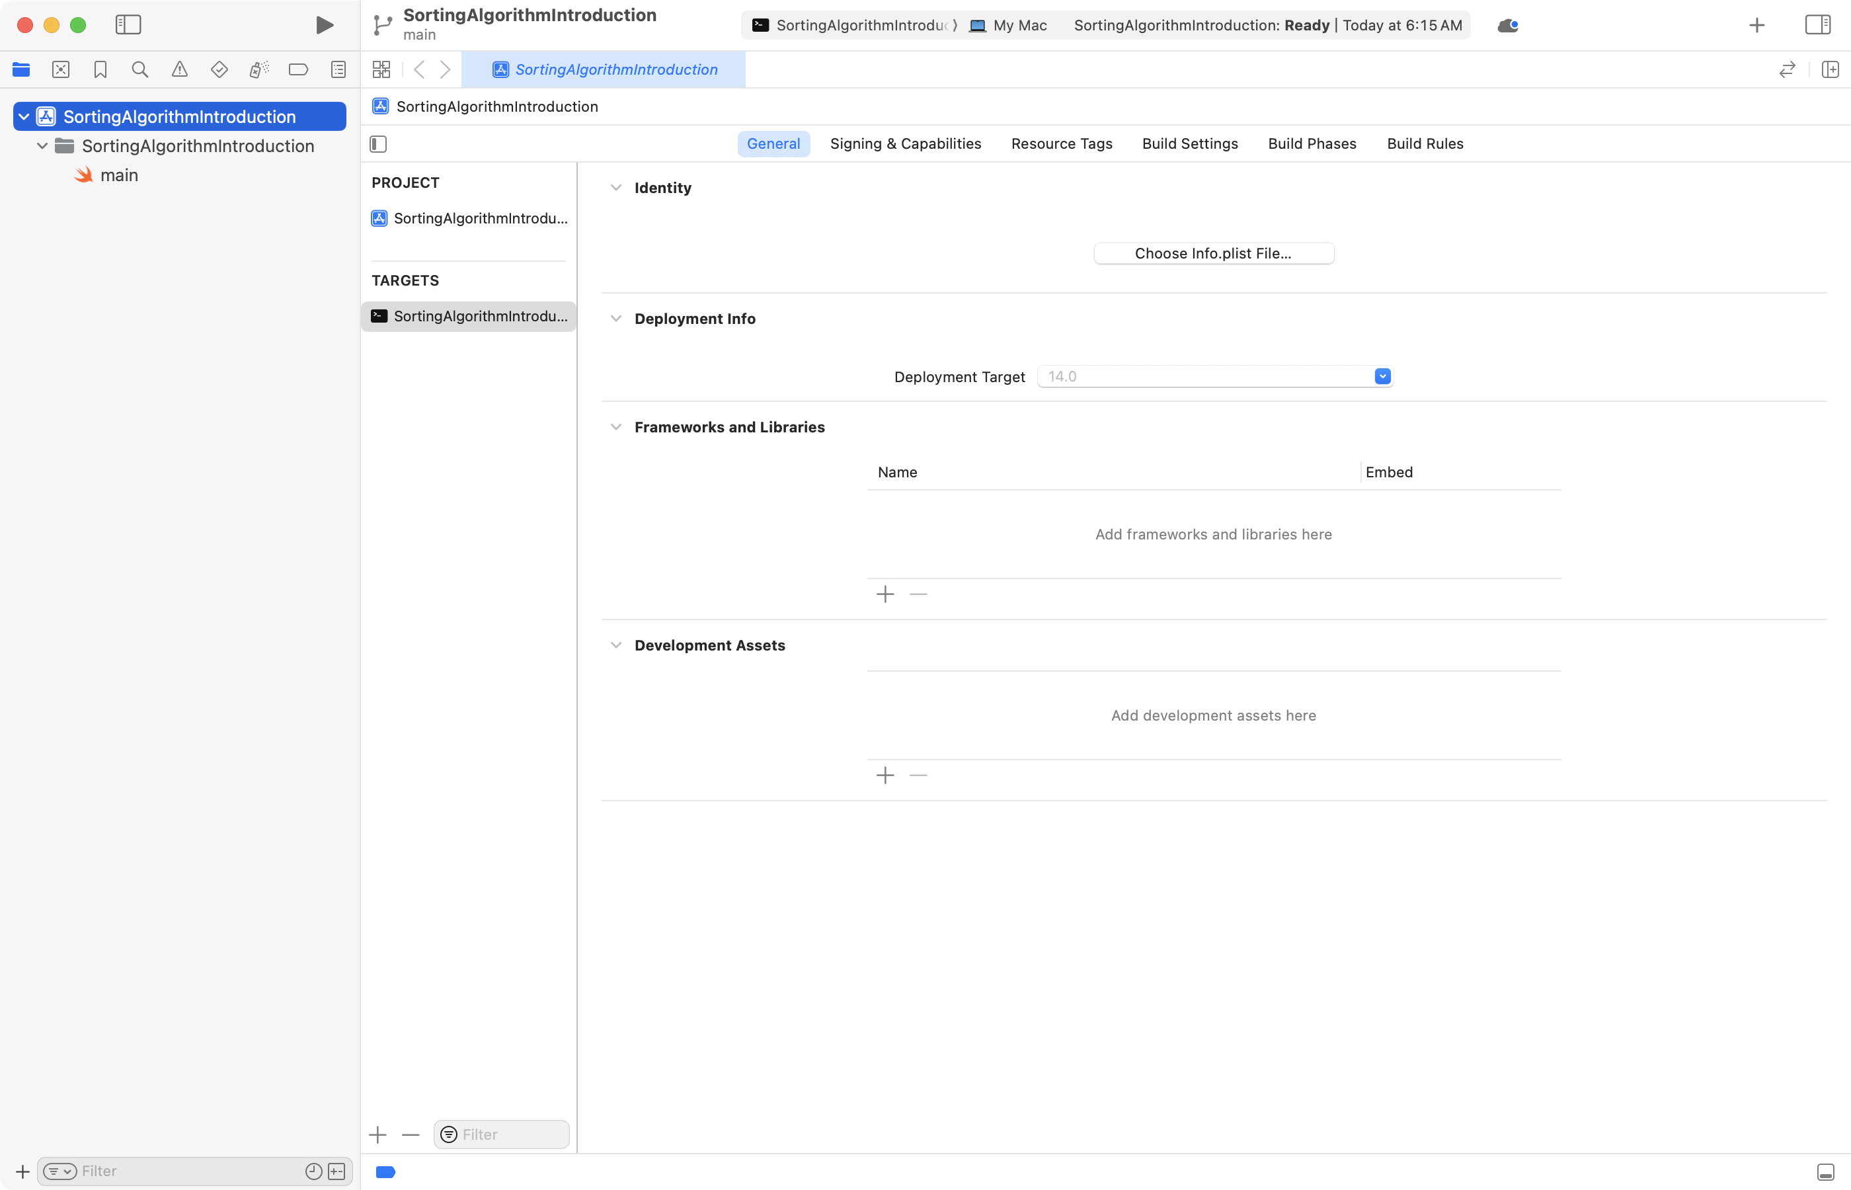Open the Test navigator

[x=219, y=69]
